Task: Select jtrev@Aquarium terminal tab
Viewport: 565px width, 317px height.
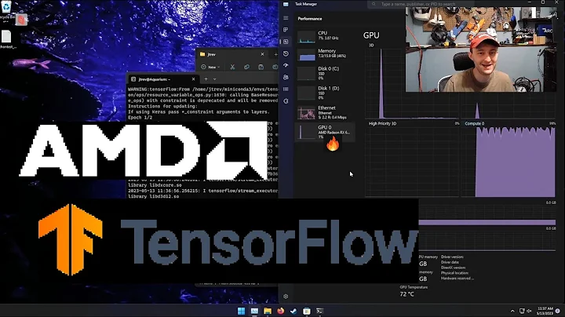Action: [163, 79]
